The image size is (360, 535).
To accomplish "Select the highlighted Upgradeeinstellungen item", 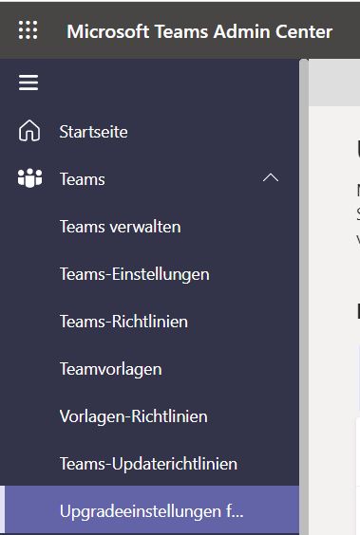I will 152,510.
